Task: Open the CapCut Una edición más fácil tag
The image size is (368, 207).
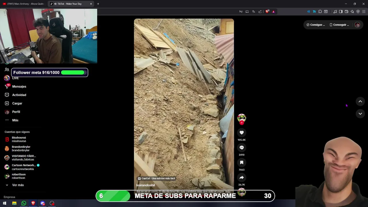Action: (x=156, y=178)
